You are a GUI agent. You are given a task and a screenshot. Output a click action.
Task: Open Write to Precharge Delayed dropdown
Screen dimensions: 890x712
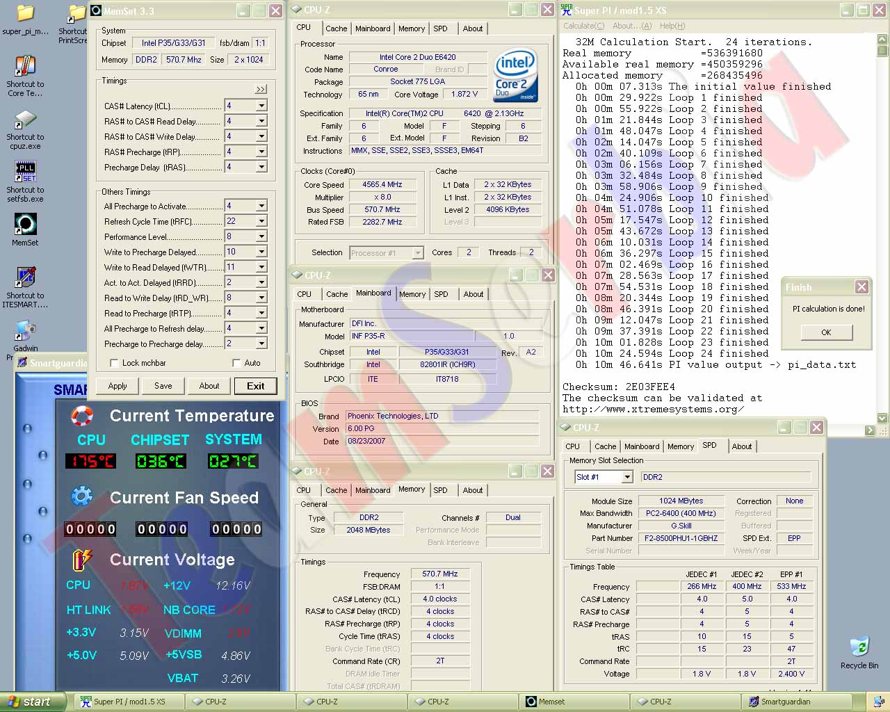261,252
